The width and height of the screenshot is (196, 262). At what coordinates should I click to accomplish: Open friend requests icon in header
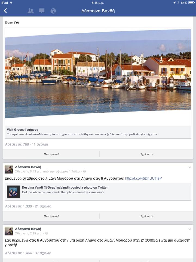coord(30,11)
